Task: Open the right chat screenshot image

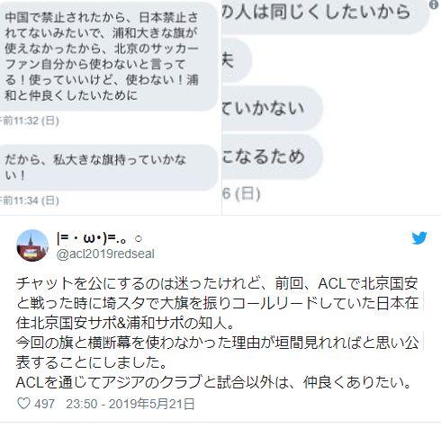Action: point(331,107)
